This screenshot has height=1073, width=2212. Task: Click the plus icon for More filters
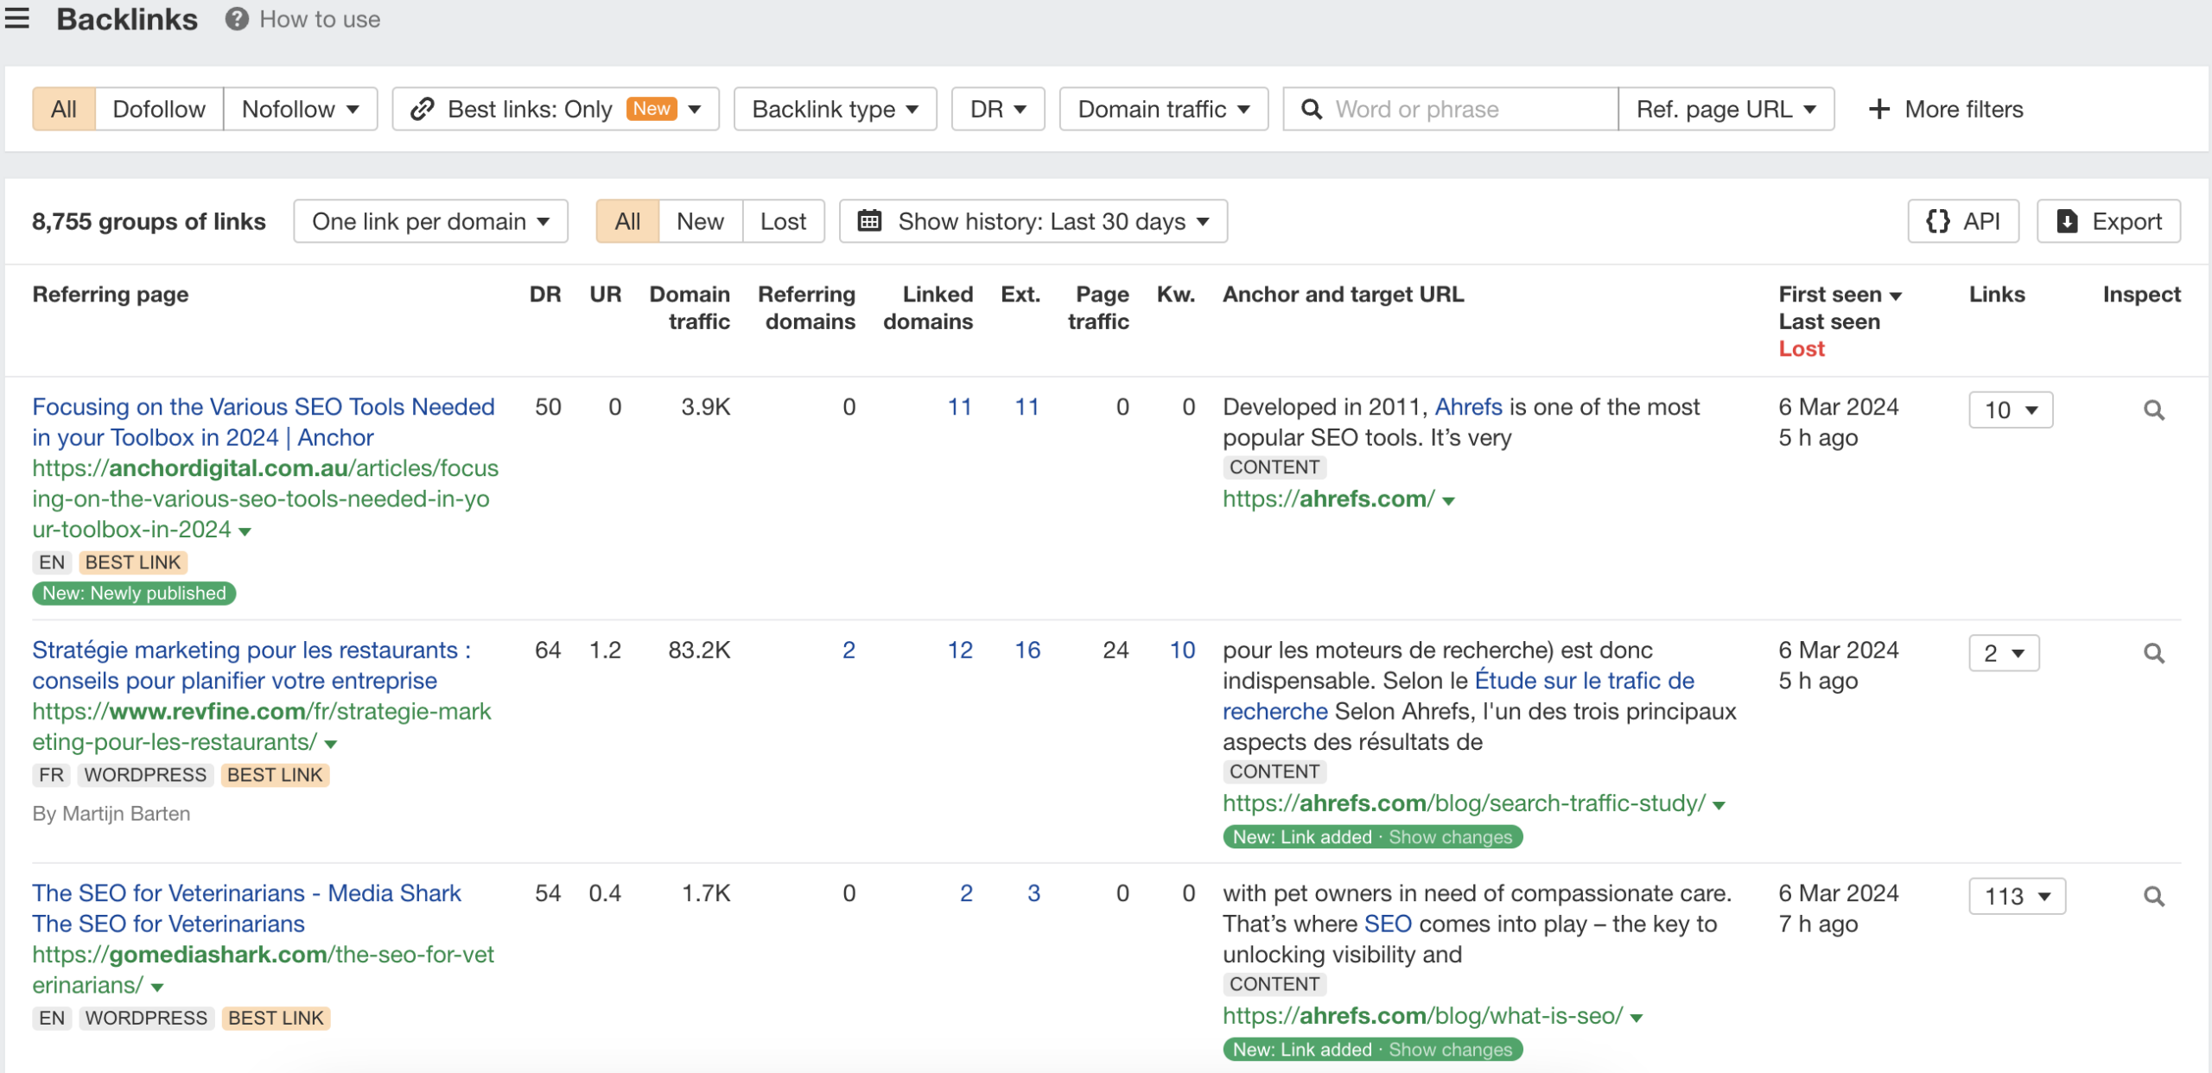point(1878,109)
